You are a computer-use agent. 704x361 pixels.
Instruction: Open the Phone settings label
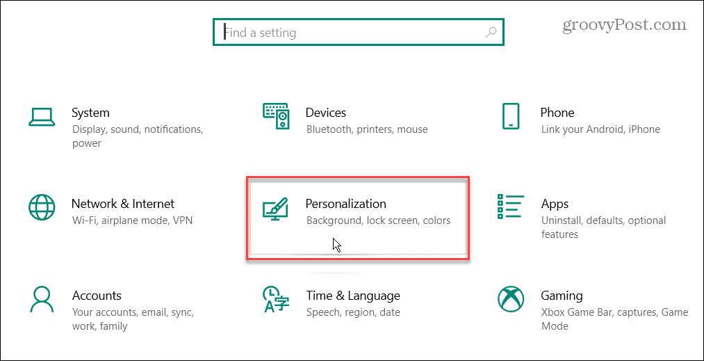[x=557, y=113]
